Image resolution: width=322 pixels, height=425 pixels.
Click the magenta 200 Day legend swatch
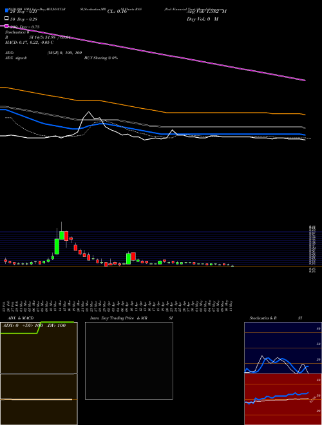[x=6, y=26]
